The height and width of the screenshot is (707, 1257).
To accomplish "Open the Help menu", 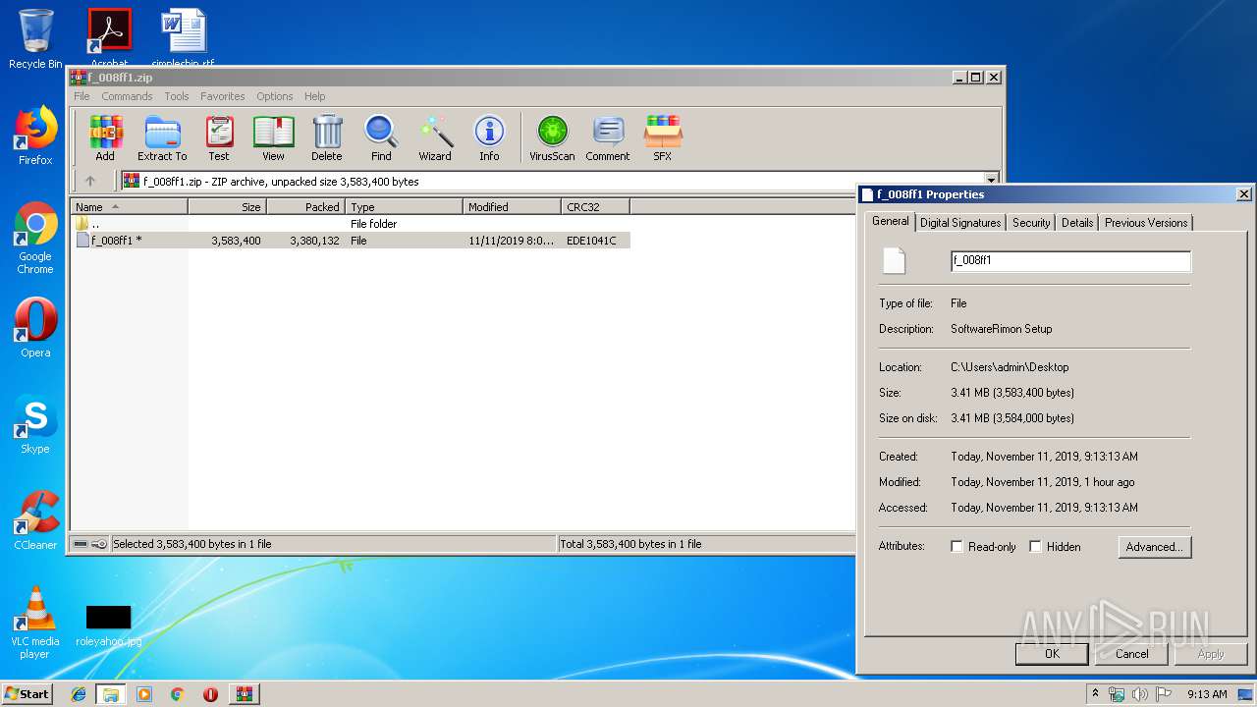I will [x=314, y=96].
